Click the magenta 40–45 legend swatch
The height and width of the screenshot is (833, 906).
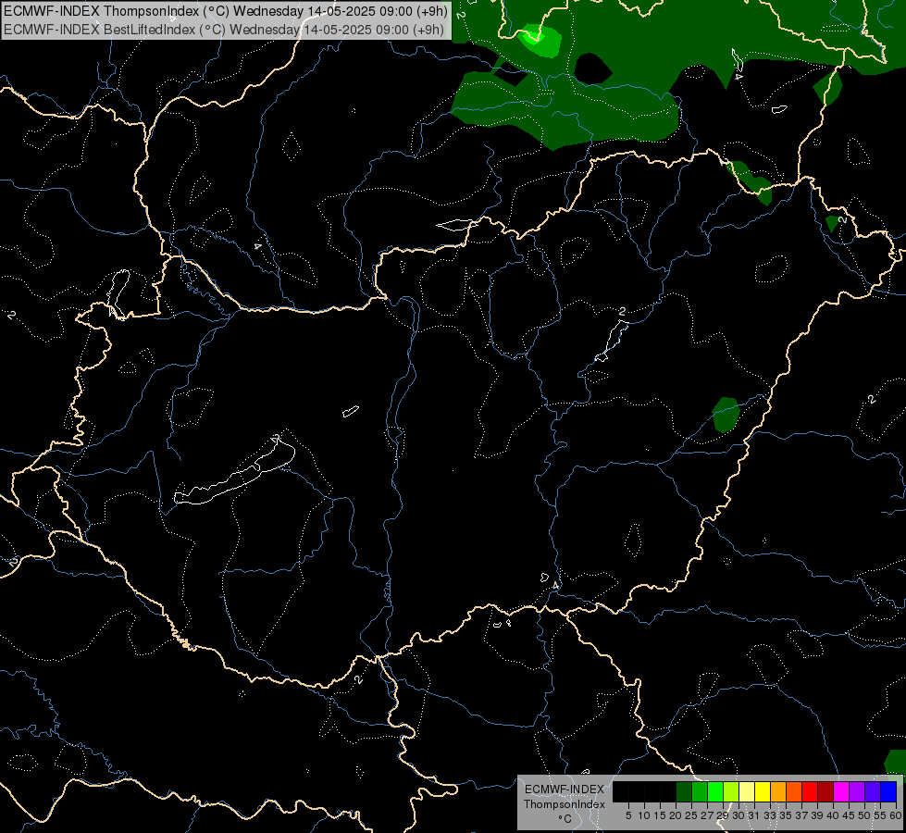coord(841,791)
